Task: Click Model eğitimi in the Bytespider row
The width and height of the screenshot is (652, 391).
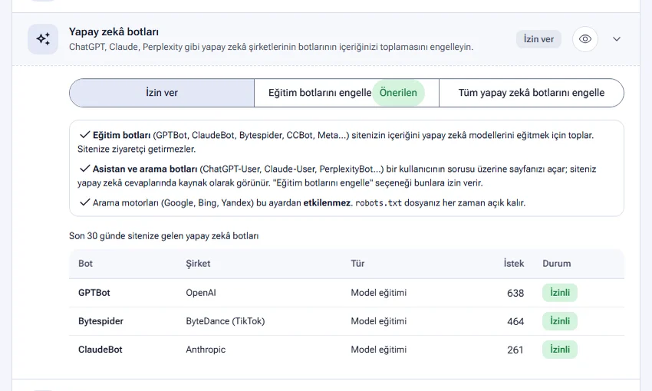Action: (378, 321)
